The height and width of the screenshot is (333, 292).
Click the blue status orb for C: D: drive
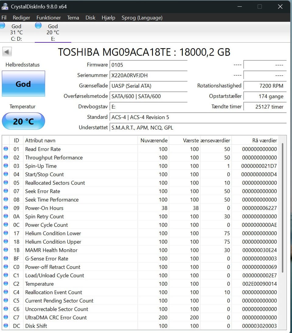[x=2, y=26]
